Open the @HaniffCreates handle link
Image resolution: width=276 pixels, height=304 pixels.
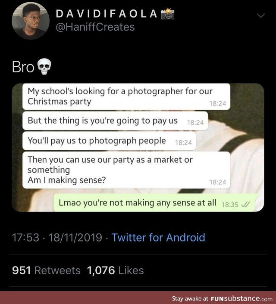coord(95,27)
